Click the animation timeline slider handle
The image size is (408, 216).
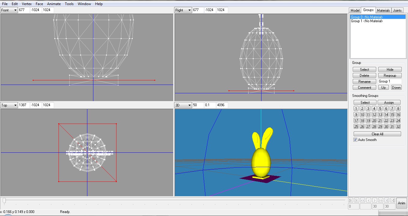point(4,200)
